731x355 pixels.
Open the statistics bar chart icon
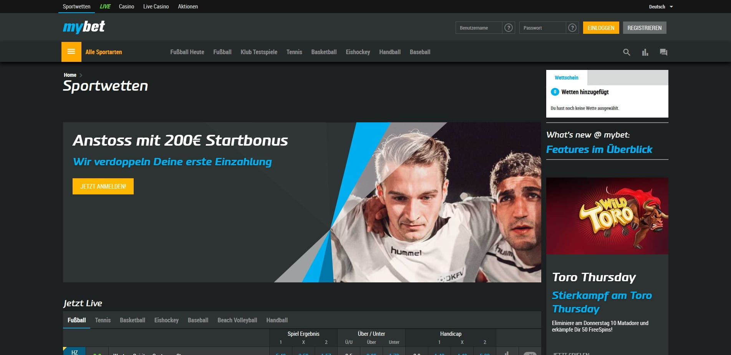[x=645, y=52]
